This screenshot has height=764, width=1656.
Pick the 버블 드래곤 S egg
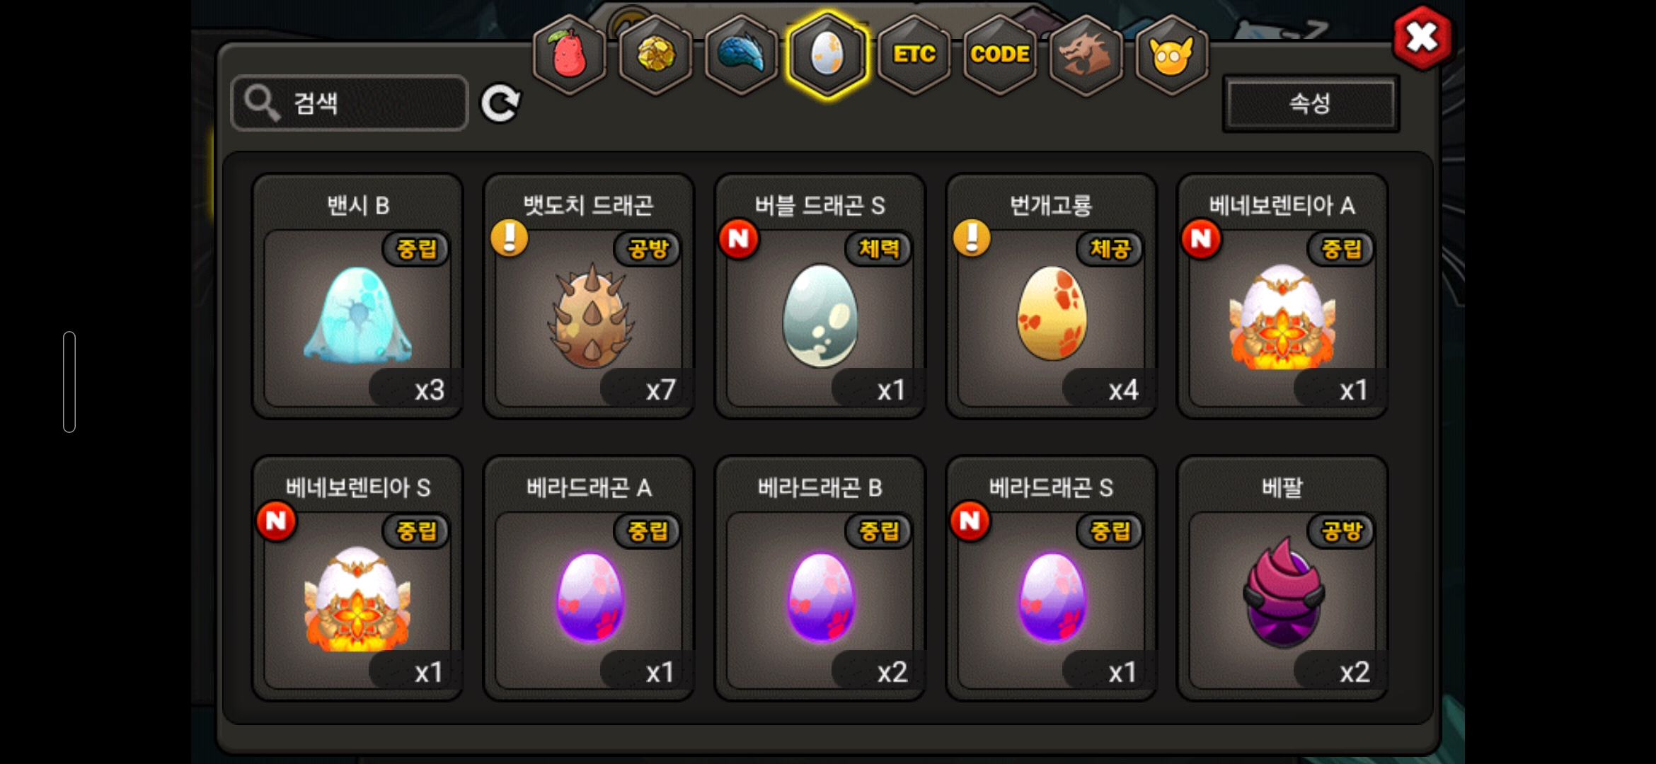point(820,296)
